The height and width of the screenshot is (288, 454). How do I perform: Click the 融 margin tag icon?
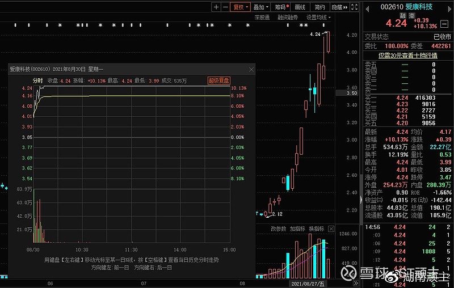point(403,16)
